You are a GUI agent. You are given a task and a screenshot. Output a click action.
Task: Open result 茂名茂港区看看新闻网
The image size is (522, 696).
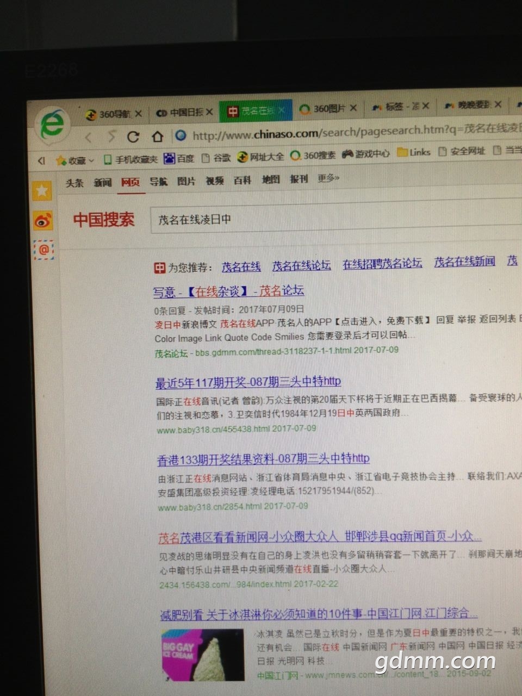320,537
